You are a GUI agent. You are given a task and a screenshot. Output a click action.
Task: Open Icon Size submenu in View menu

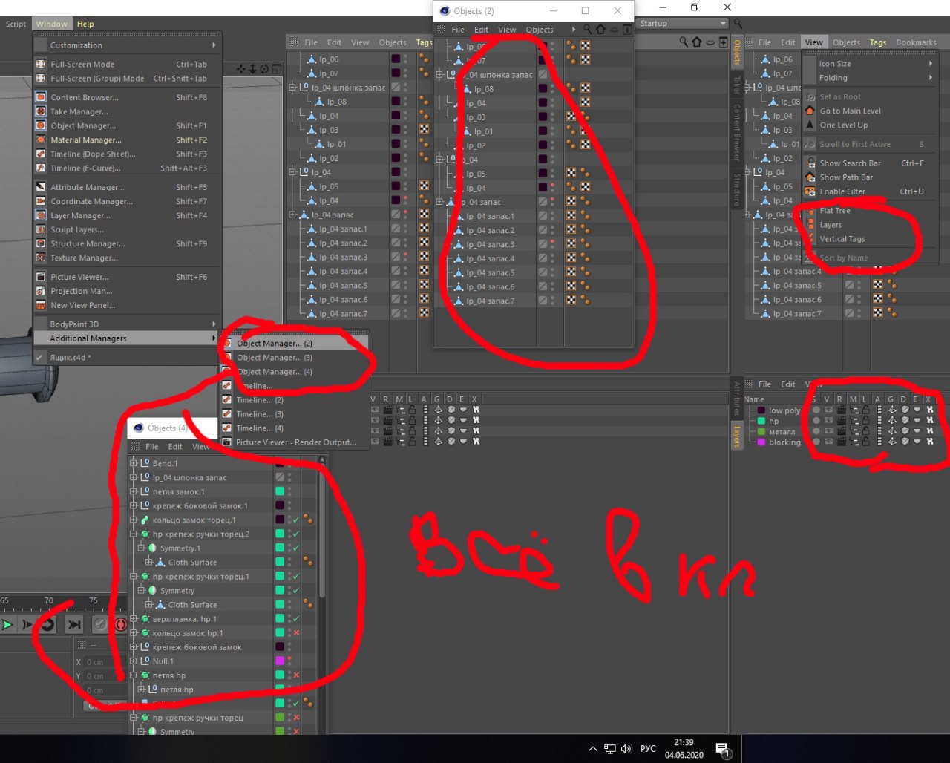coord(870,64)
